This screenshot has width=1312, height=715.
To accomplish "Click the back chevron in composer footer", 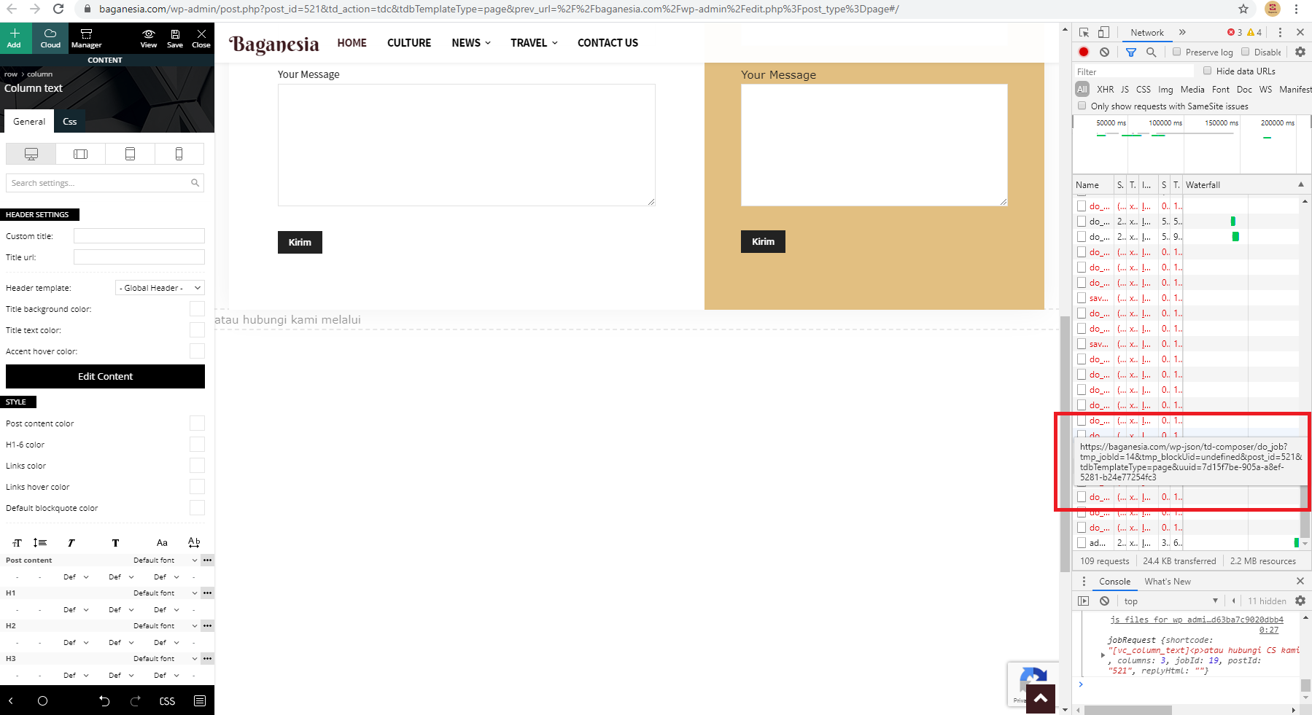I will [11, 701].
